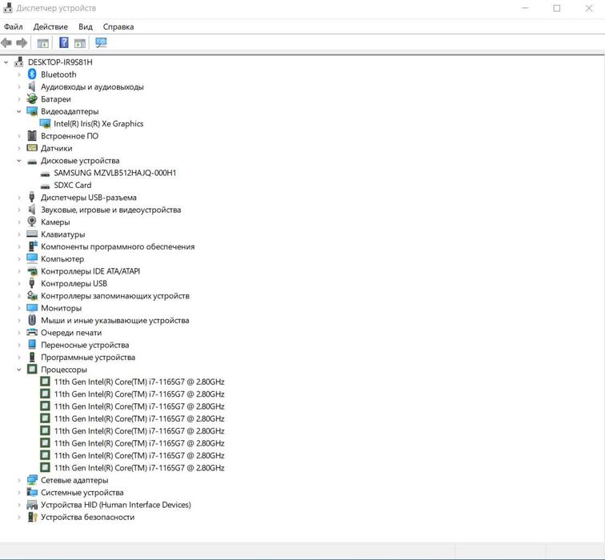The height and width of the screenshot is (560, 605).
Task: Expand the Сетевые адаптеры category
Action: pos(19,480)
